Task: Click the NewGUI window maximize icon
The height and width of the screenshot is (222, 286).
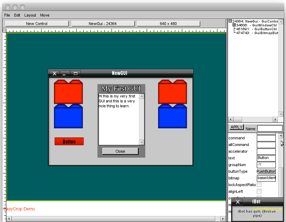Action: [76, 74]
